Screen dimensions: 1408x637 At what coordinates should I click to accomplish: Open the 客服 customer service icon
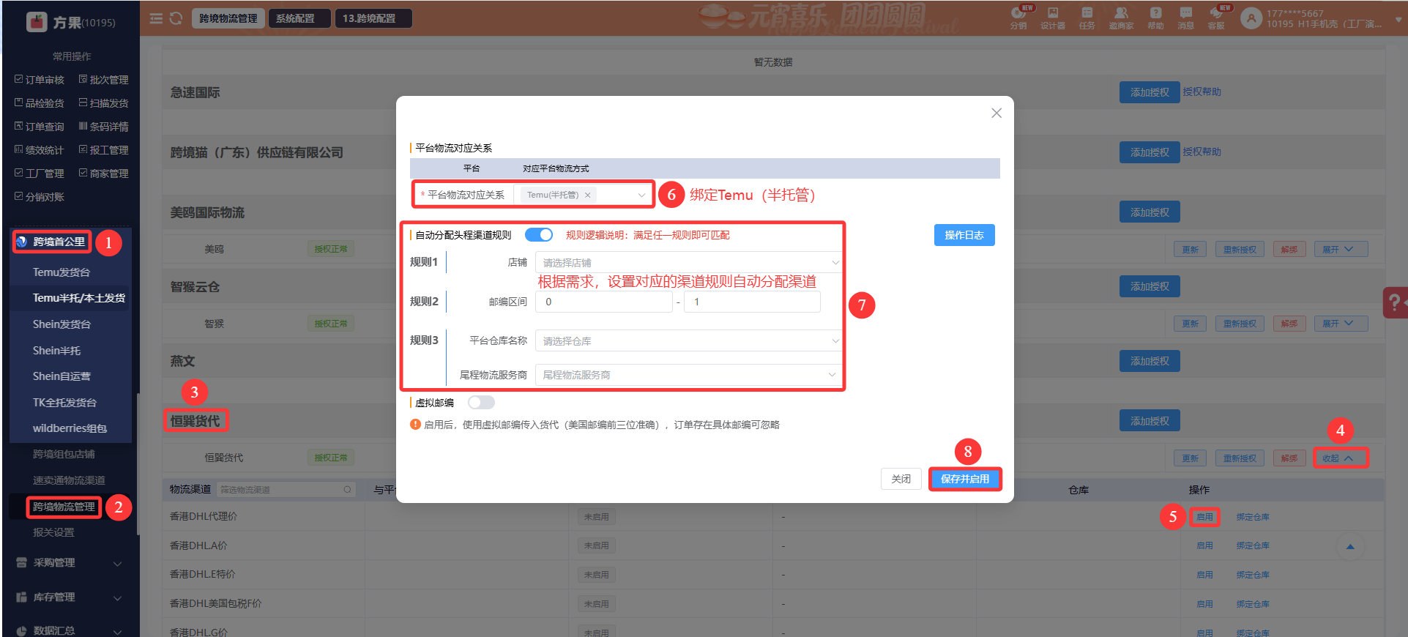tap(1215, 15)
